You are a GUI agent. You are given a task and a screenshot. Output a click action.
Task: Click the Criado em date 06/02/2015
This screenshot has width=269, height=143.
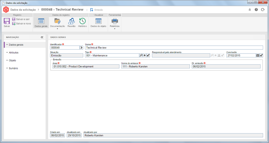tap(57, 135)
